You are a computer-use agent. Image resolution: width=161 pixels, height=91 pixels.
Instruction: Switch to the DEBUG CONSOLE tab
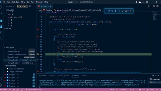tap(63, 76)
